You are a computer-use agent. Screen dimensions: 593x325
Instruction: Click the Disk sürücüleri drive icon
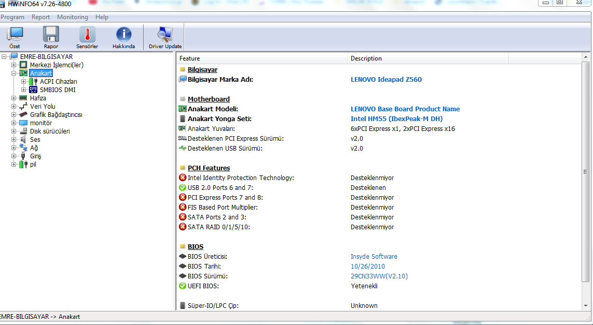(x=23, y=131)
